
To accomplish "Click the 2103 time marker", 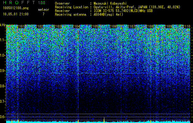I will click(x=58, y=26).
